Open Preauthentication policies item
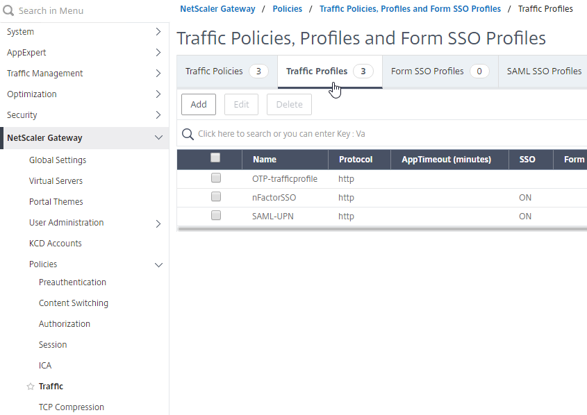Screen dimensions: 587x415 tap(73, 282)
